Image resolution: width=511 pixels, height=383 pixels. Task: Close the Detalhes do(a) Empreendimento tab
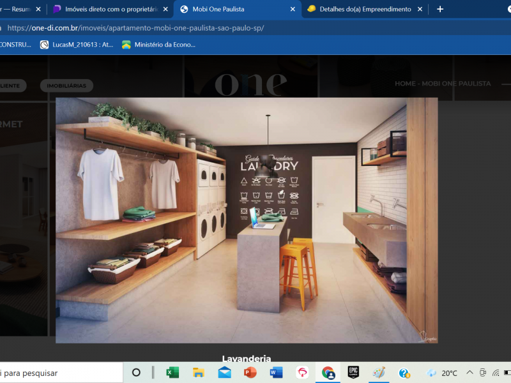420,9
